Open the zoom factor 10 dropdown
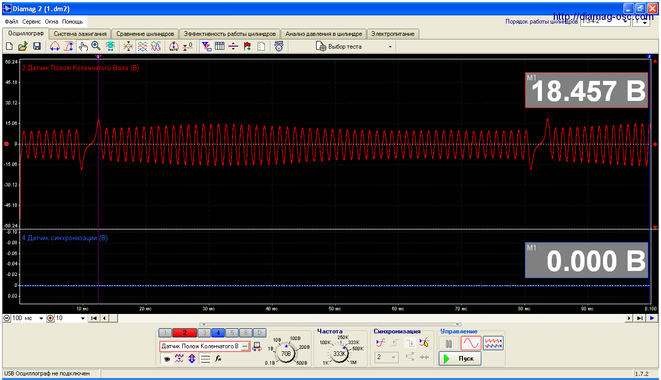The image size is (661, 380). (x=71, y=318)
